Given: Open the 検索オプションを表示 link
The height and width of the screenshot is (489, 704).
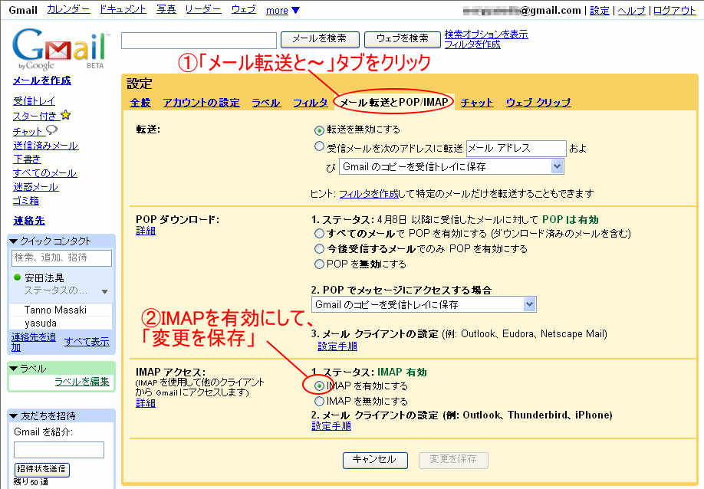Looking at the screenshot, I should tap(486, 34).
